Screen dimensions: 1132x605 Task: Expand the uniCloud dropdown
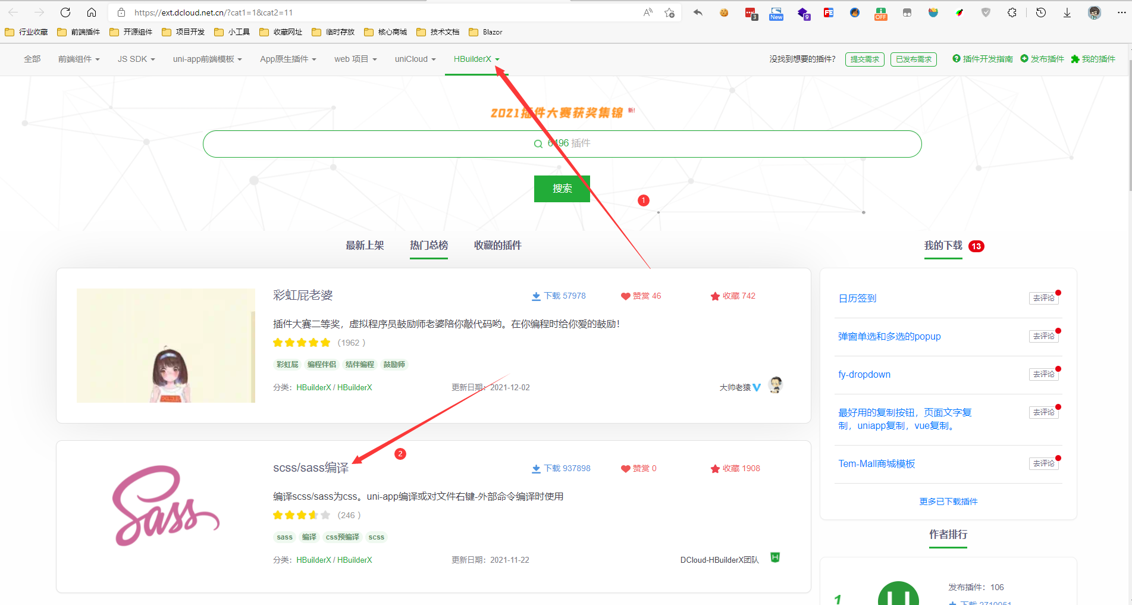[415, 59]
